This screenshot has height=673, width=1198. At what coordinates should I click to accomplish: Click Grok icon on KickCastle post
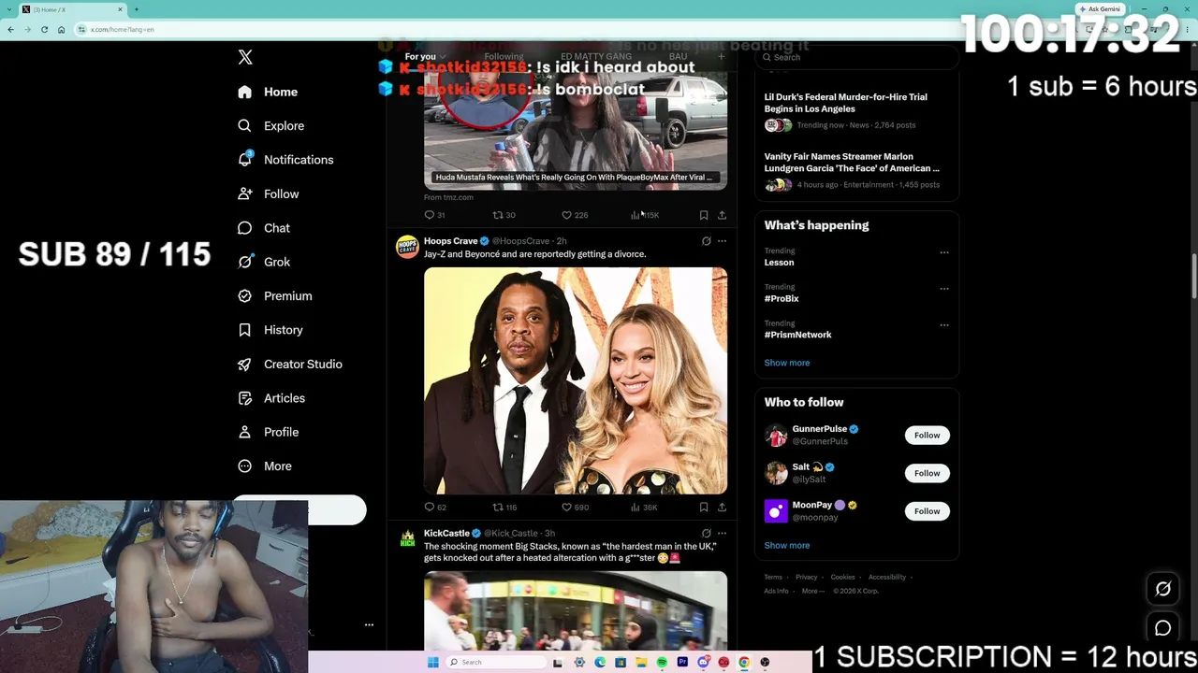(706, 533)
